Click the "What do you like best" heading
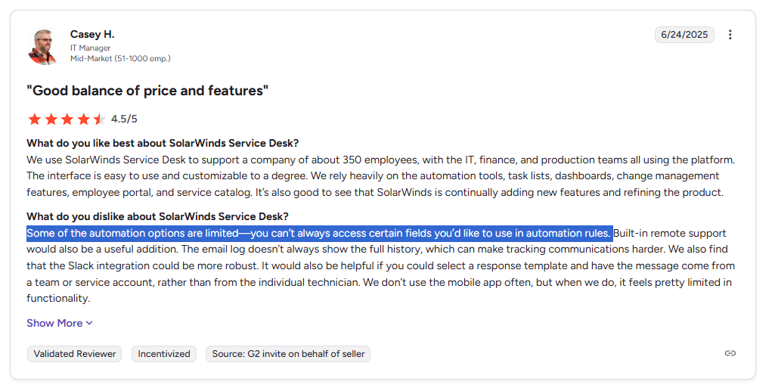Image resolution: width=775 pixels, height=391 pixels. pyautogui.click(x=163, y=143)
